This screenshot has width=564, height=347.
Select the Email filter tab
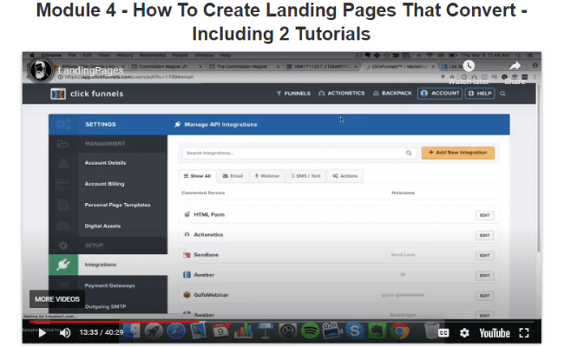pyautogui.click(x=233, y=176)
